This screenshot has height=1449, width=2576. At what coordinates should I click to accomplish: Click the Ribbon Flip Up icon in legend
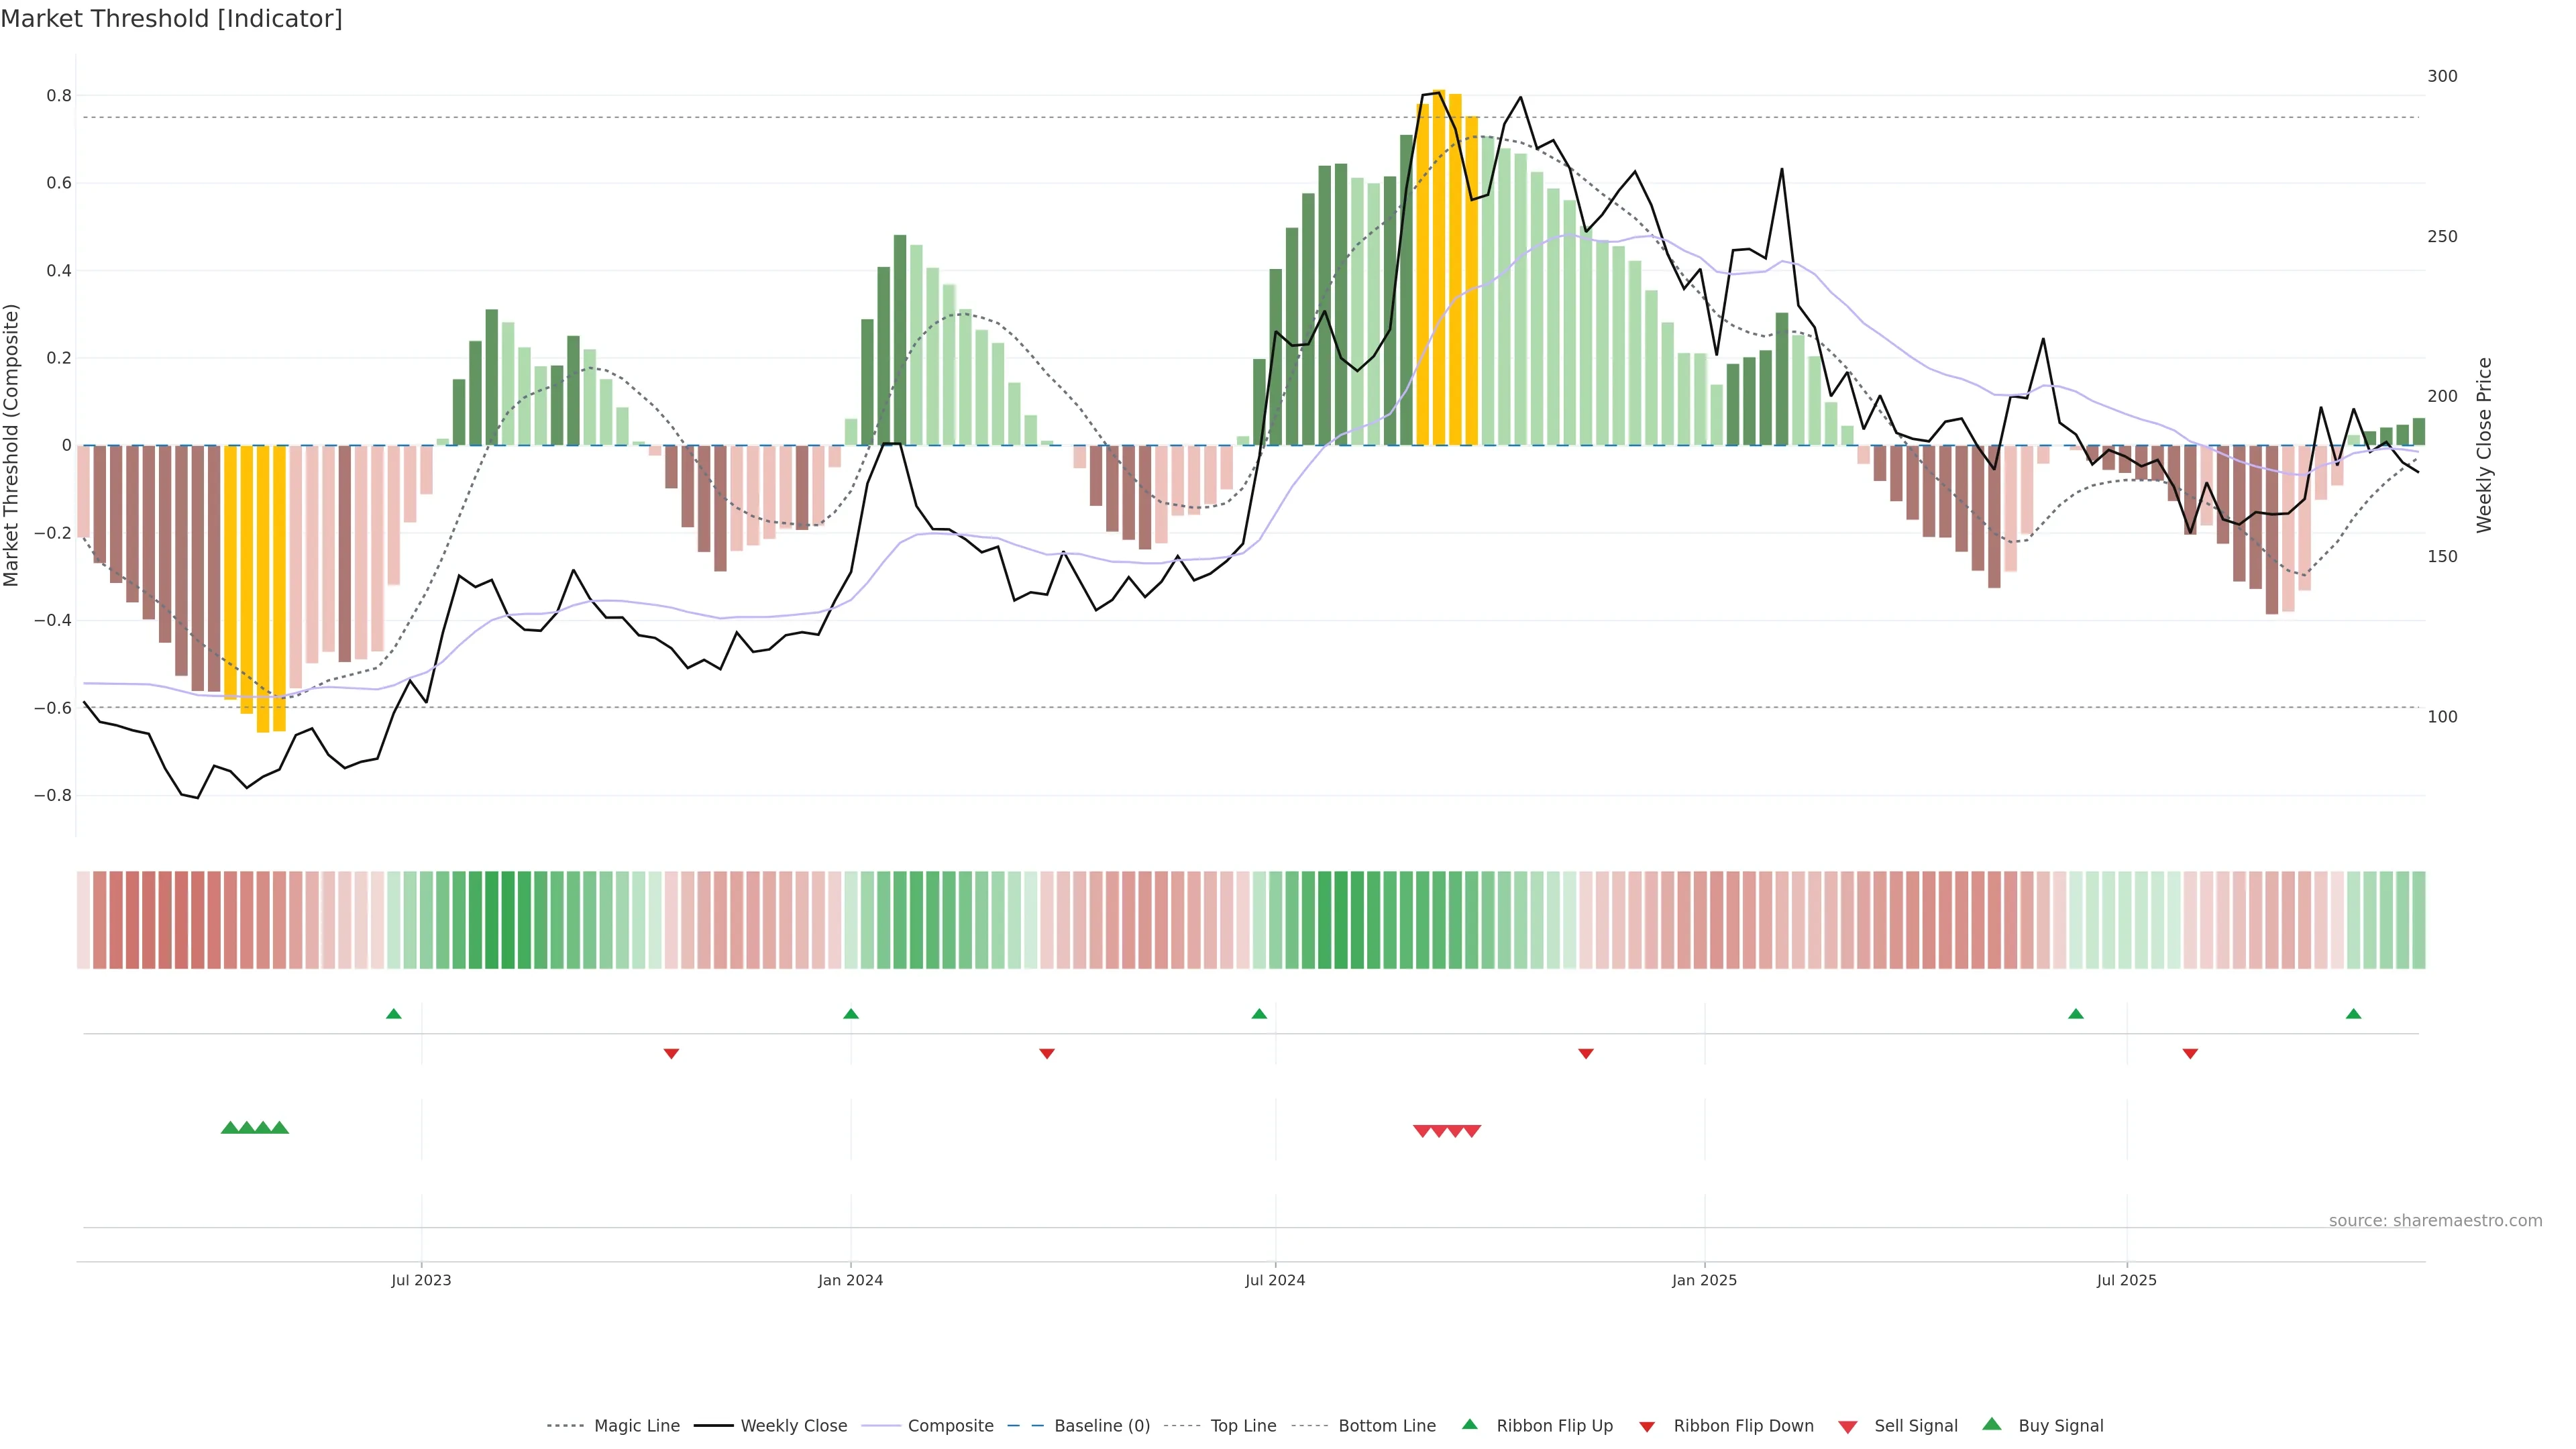(x=1469, y=1424)
